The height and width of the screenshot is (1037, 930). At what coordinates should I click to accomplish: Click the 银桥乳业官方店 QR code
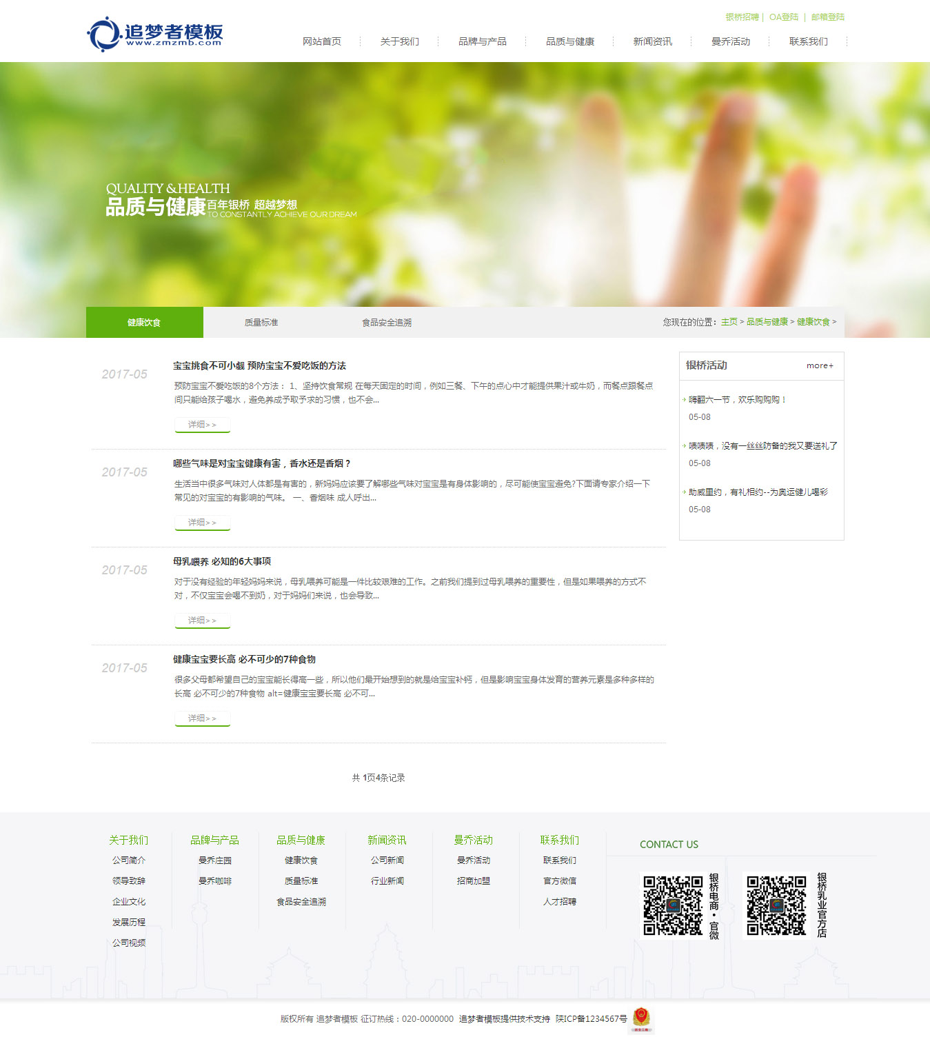tap(776, 905)
